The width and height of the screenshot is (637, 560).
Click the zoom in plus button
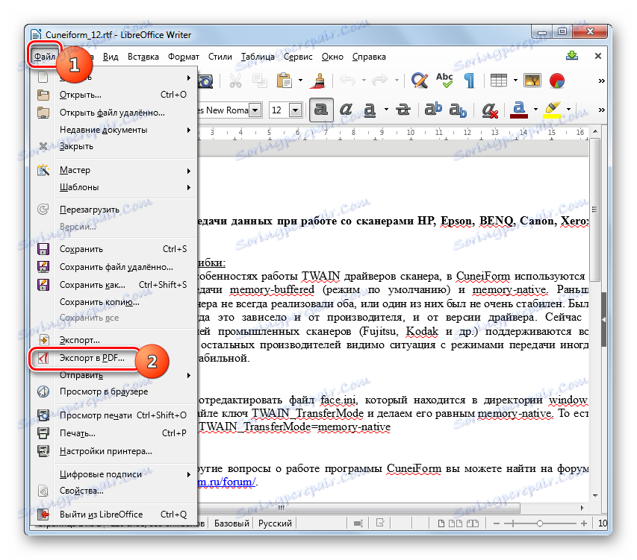(x=584, y=523)
